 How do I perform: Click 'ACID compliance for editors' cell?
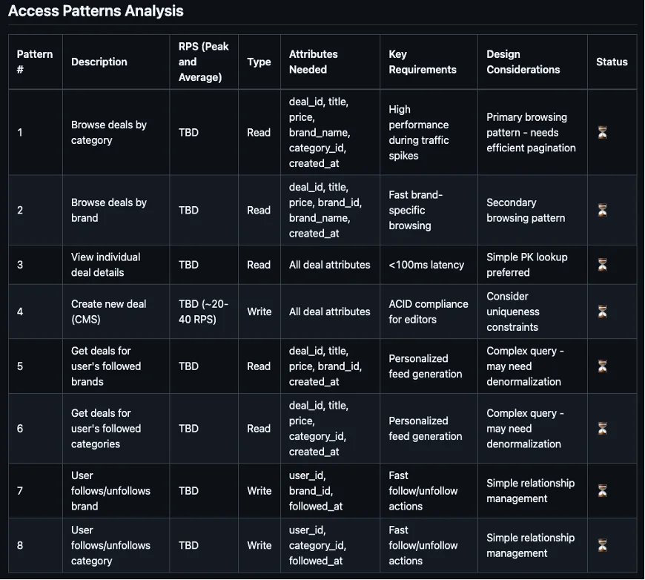coord(429,312)
